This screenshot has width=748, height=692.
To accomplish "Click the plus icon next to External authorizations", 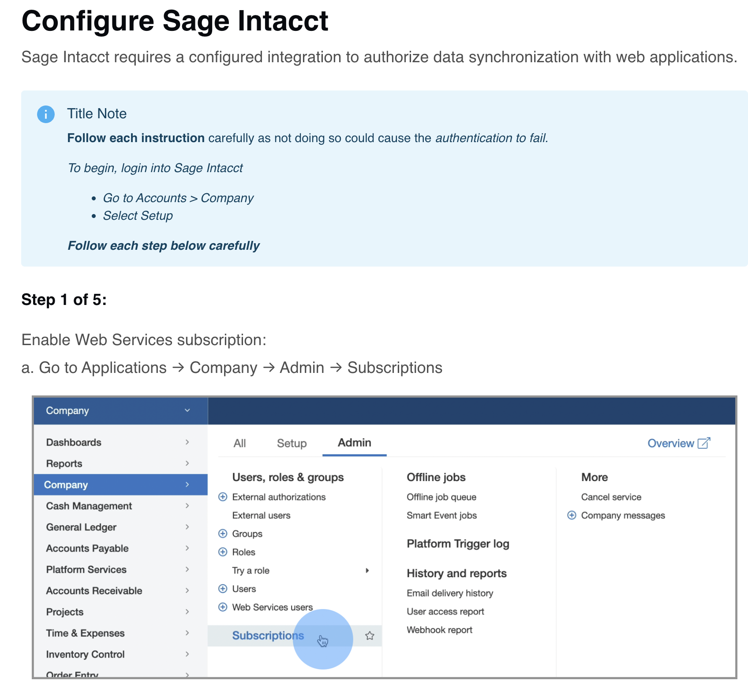I will tap(223, 497).
